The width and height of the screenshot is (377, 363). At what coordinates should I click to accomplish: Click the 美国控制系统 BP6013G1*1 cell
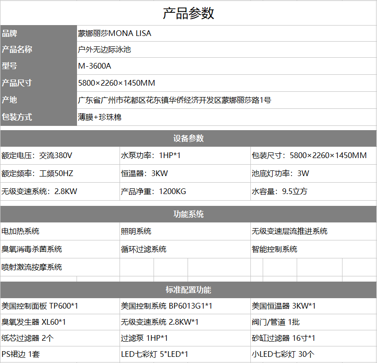(x=184, y=306)
